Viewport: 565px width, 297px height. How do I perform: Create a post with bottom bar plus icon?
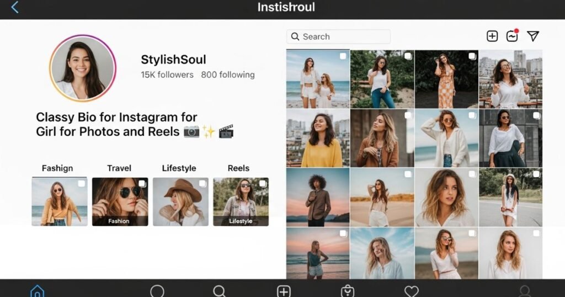(x=284, y=291)
